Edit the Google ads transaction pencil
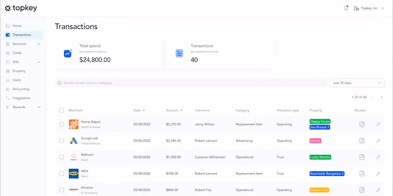393x196 pixels. 378,141
